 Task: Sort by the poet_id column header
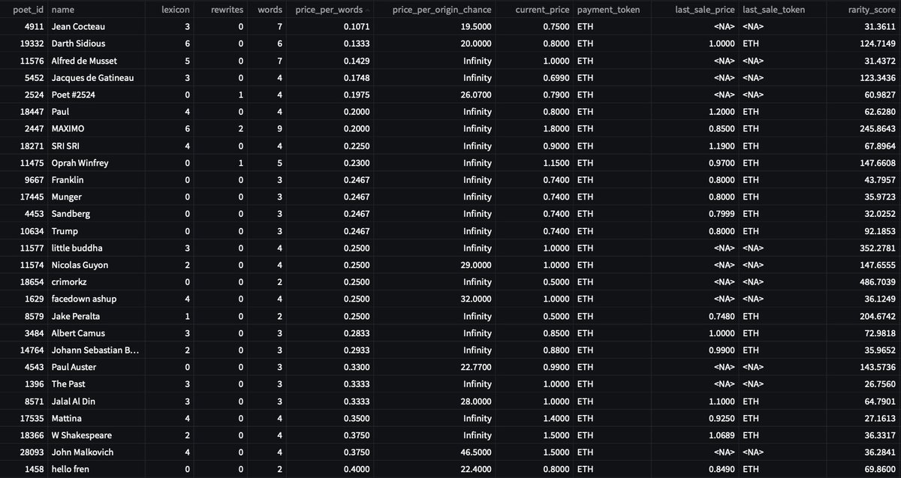pyautogui.click(x=28, y=10)
